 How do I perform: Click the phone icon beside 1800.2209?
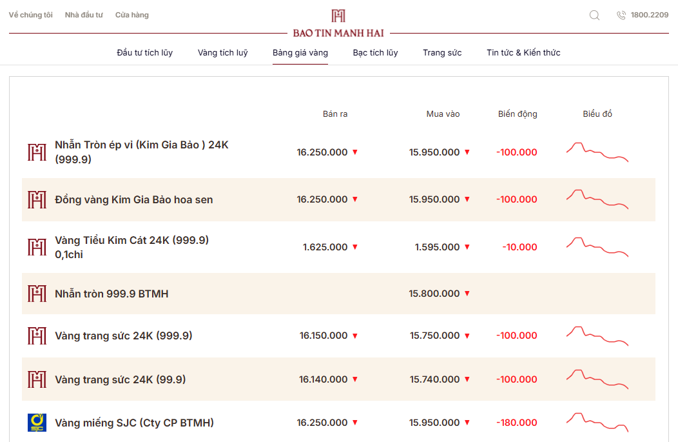[x=621, y=15]
